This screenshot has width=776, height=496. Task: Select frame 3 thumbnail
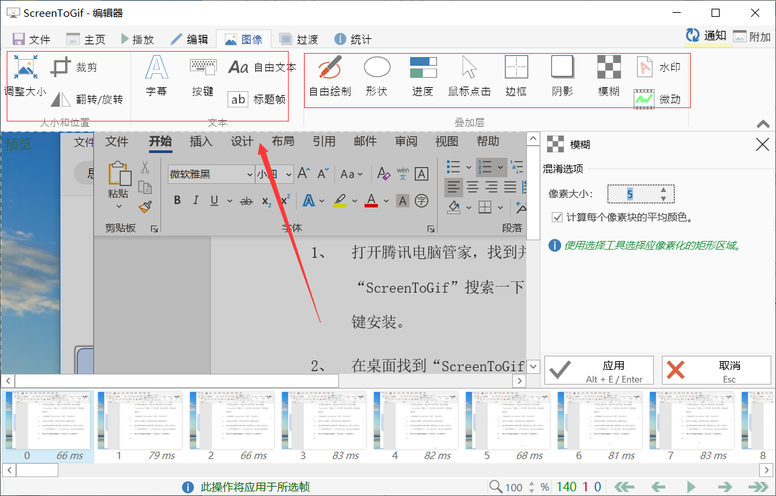324,427
